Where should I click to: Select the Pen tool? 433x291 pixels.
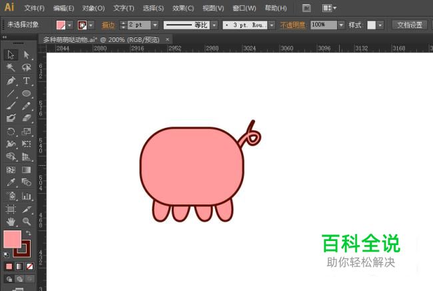coord(11,81)
